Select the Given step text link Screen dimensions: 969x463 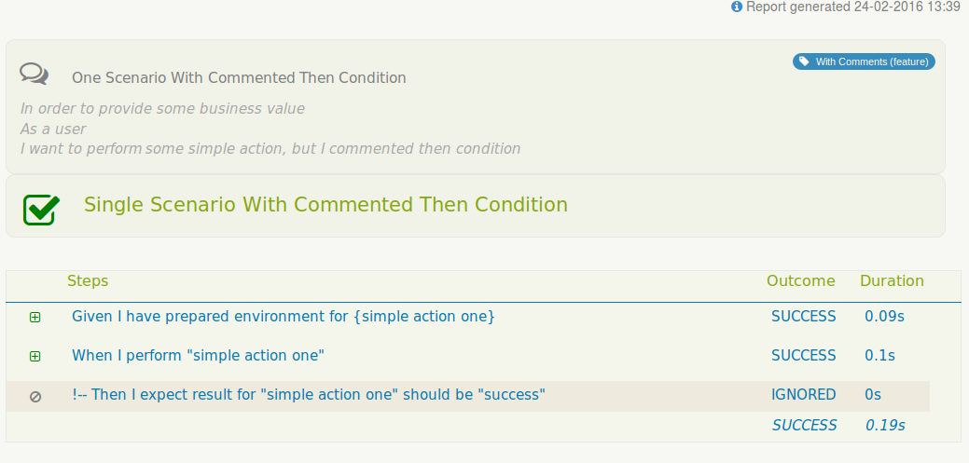pos(283,317)
